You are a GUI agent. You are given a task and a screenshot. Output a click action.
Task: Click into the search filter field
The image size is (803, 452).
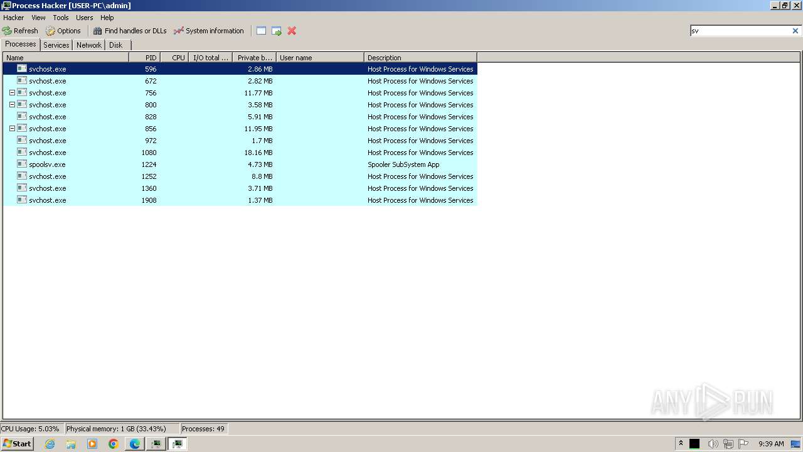coord(740,31)
